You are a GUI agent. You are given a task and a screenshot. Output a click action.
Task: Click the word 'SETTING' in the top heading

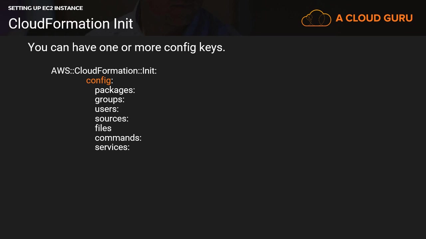pyautogui.click(x=19, y=8)
